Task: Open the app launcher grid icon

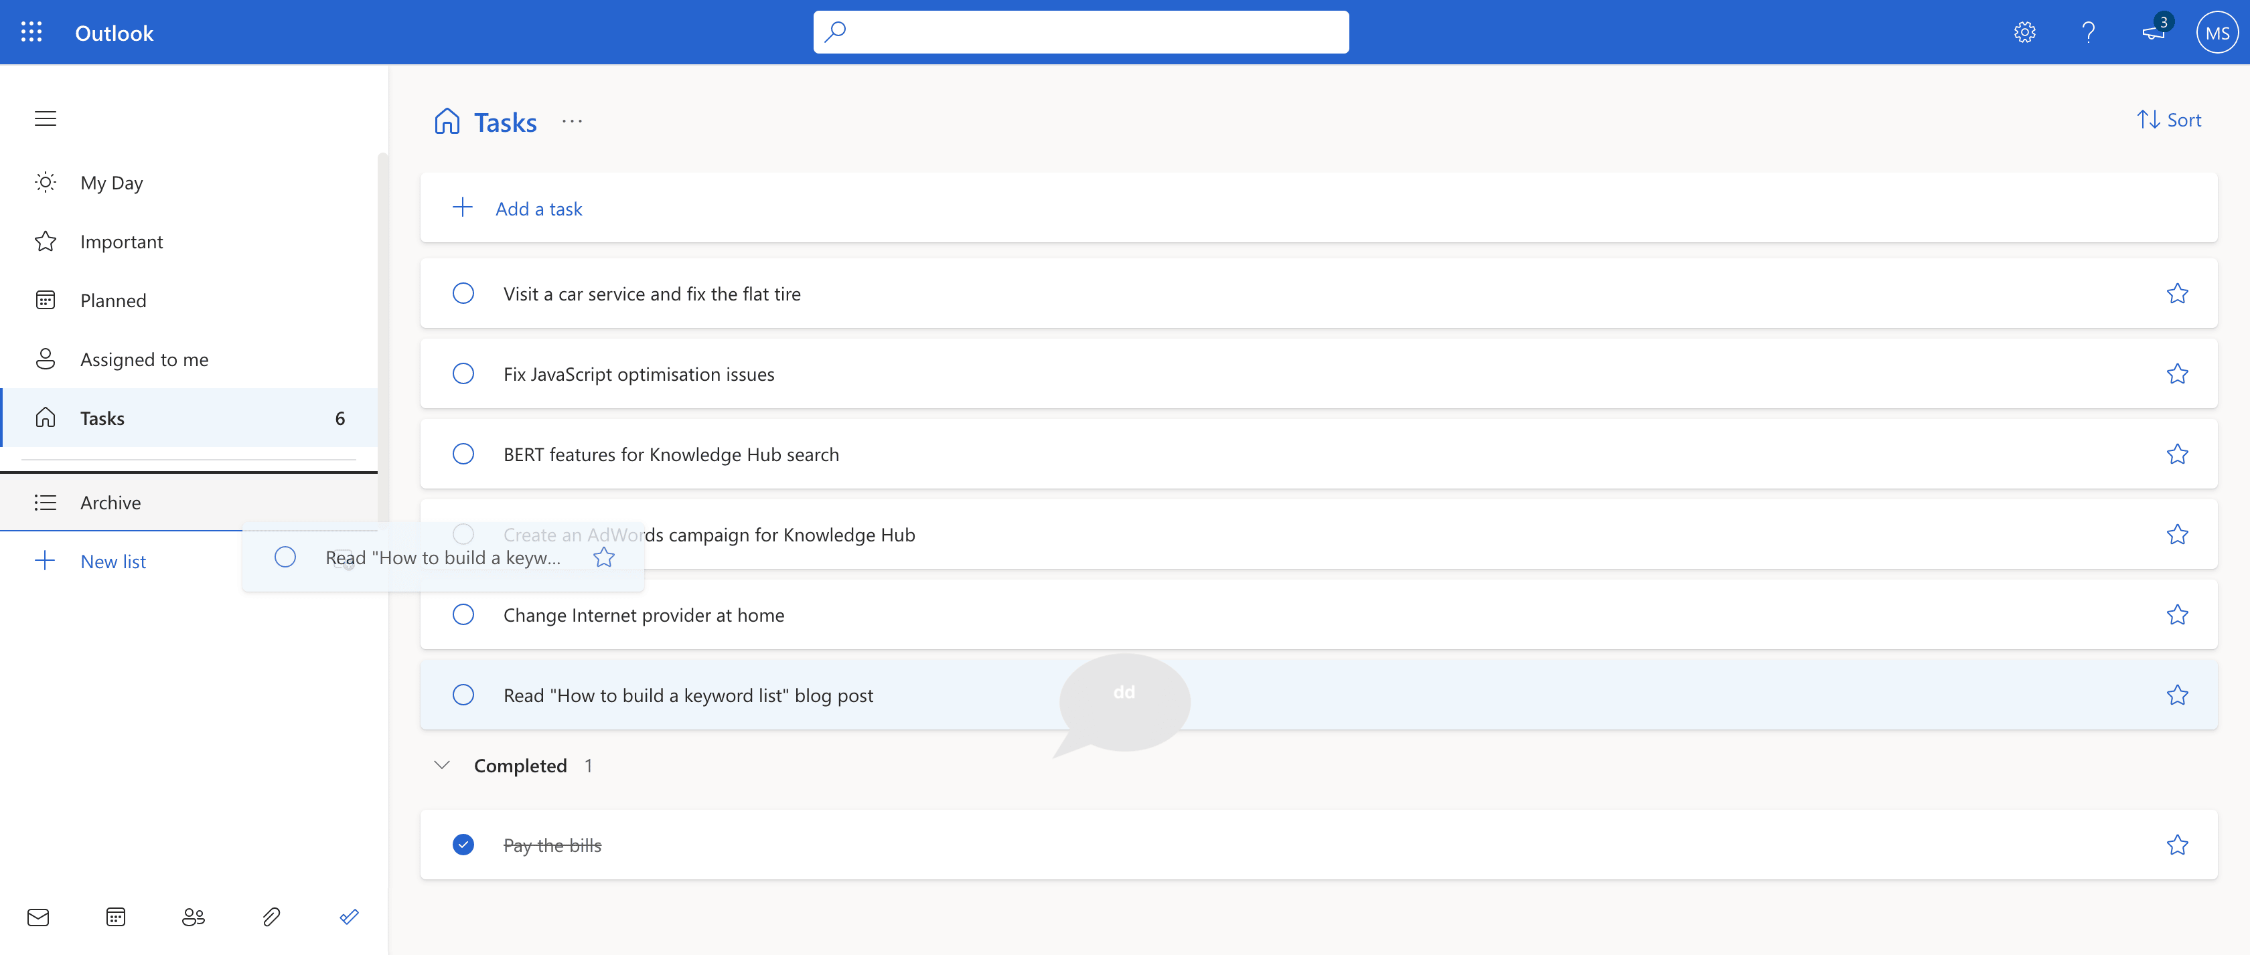Action: tap(31, 31)
